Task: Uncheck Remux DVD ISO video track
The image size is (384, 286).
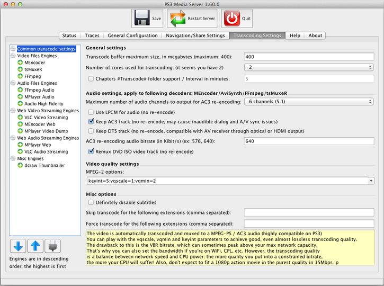Action: [x=91, y=151]
